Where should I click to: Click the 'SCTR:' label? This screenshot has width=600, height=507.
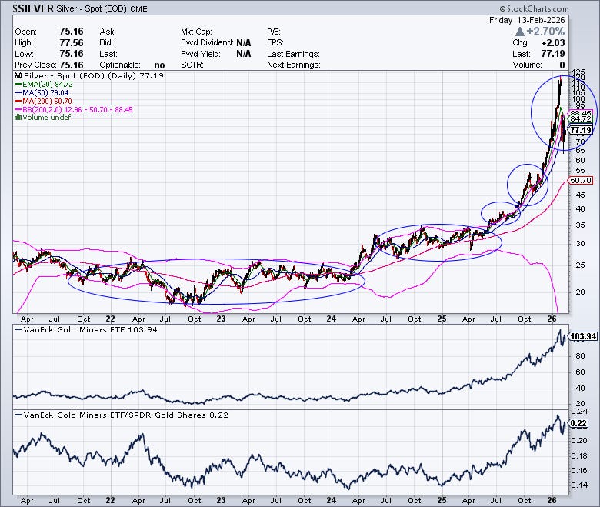(x=192, y=65)
